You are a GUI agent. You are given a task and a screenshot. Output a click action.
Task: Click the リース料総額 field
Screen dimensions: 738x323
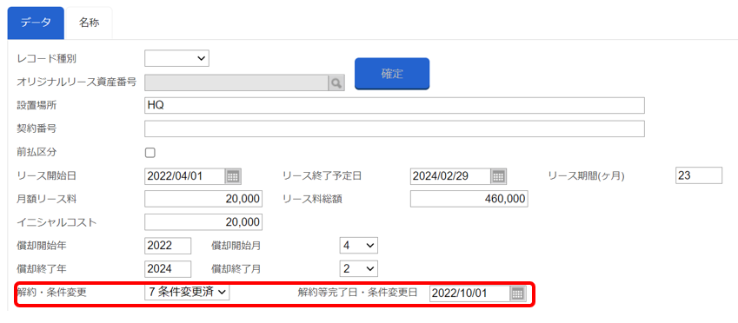tap(469, 200)
